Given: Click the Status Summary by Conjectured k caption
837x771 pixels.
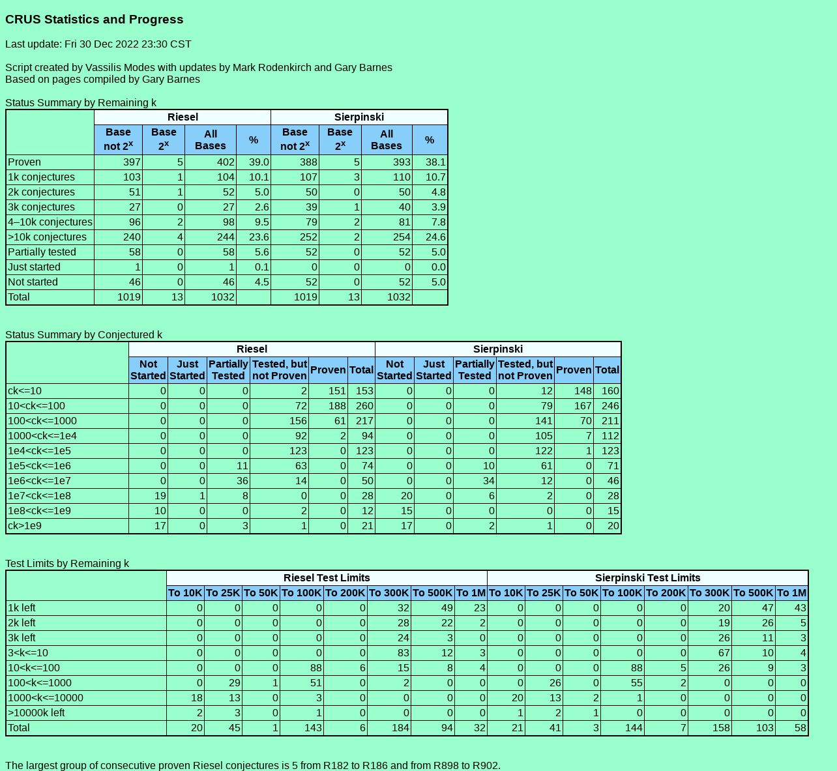Looking at the screenshot, I should [84, 335].
